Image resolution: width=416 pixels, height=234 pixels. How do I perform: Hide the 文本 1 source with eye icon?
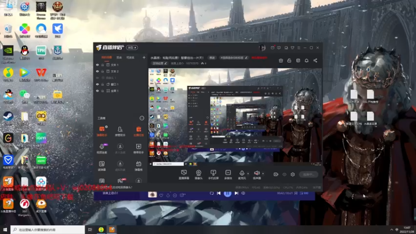pyautogui.click(x=97, y=64)
